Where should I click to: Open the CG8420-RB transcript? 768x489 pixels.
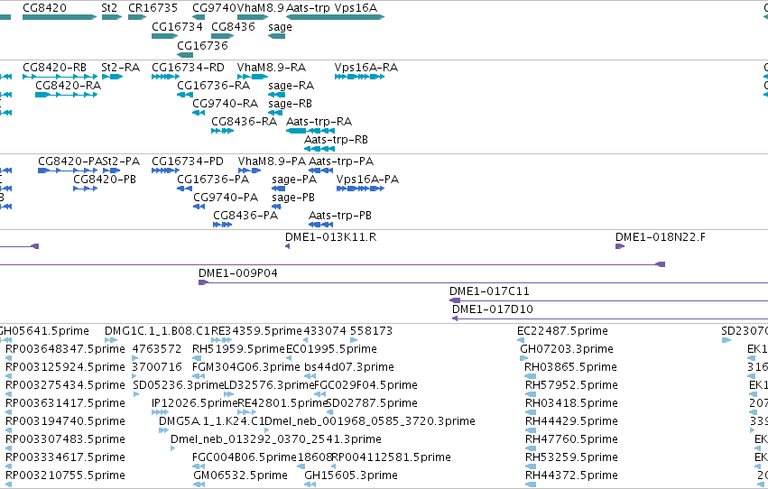60,77
